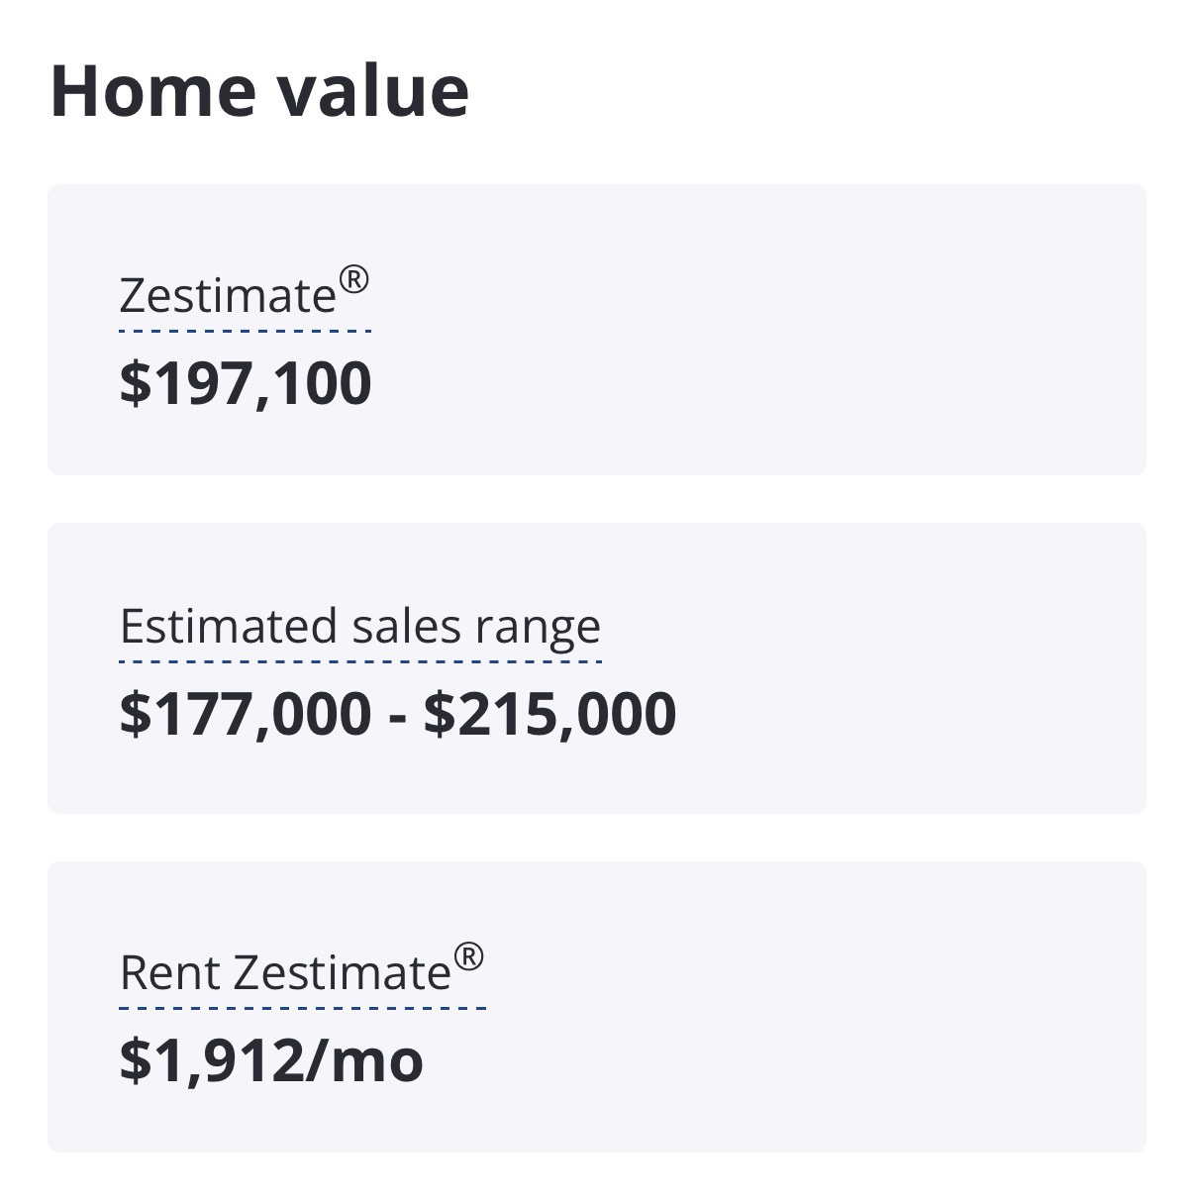The image size is (1194, 1202).
Task: Select the $177,000 low-end estimate
Action: [246, 714]
